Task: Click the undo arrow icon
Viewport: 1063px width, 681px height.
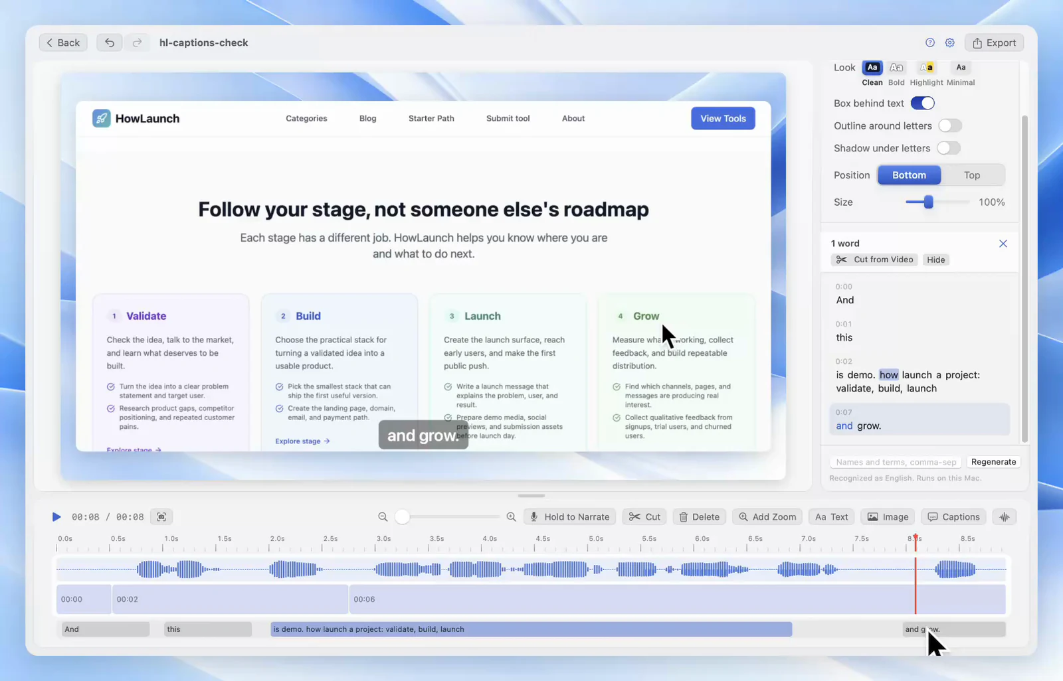Action: click(x=110, y=42)
